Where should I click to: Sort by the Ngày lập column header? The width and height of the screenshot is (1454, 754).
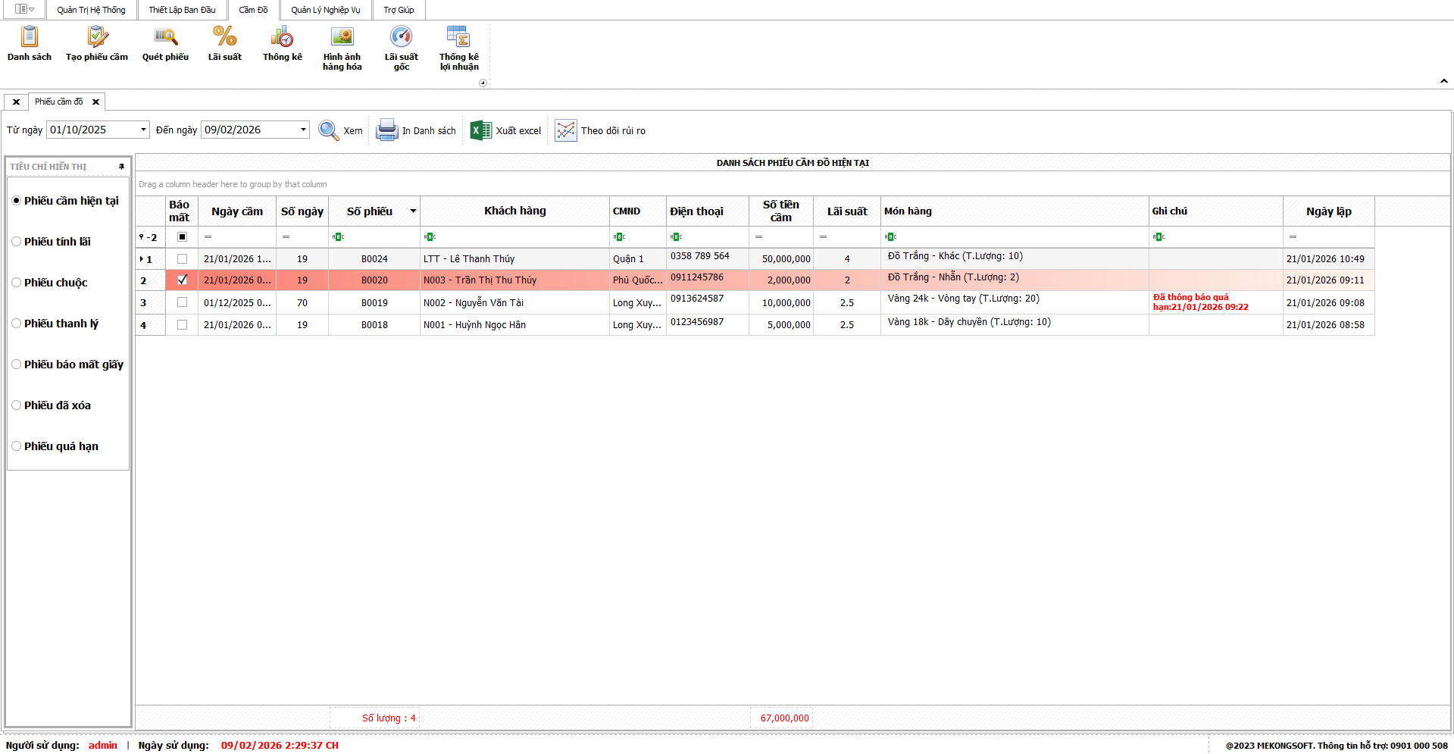tap(1329, 211)
